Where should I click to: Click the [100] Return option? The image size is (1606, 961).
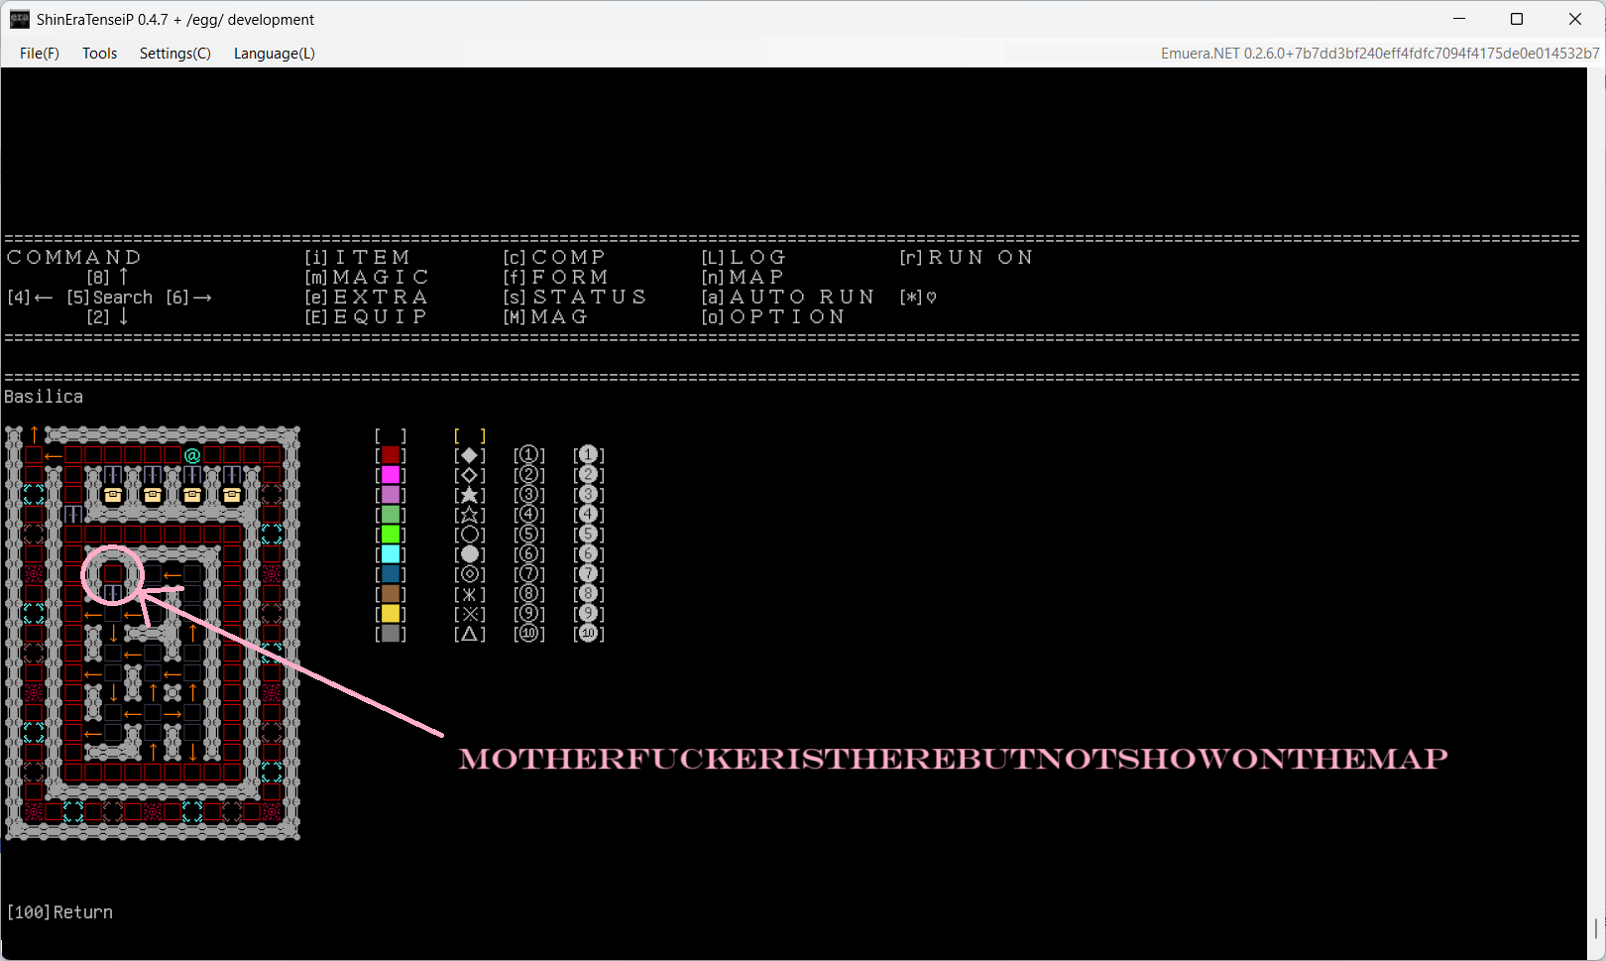click(59, 911)
